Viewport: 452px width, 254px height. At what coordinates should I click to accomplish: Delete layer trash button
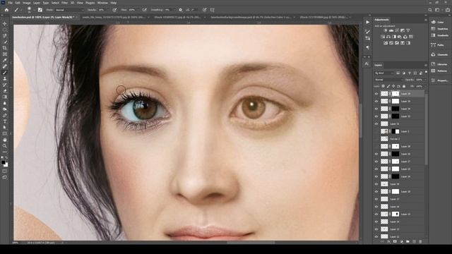tap(420, 241)
